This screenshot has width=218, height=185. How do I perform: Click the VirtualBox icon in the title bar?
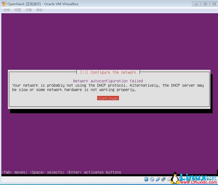coord(4,4)
